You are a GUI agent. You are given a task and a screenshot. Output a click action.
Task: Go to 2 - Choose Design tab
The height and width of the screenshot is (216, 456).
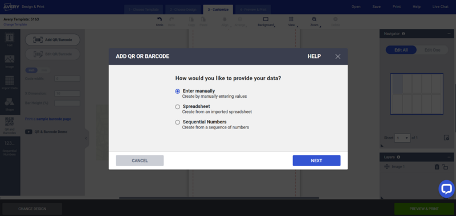point(183,10)
